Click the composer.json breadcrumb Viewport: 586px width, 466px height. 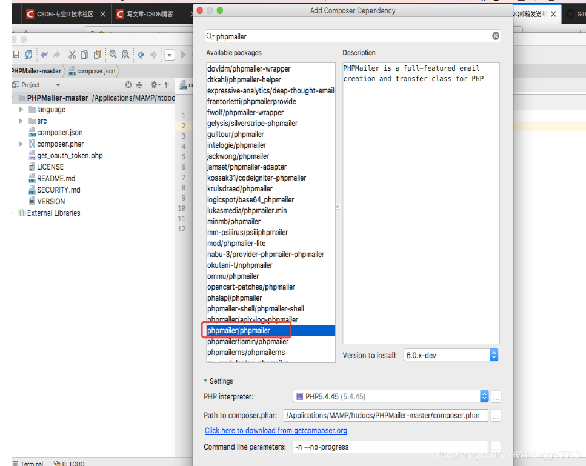(92, 71)
